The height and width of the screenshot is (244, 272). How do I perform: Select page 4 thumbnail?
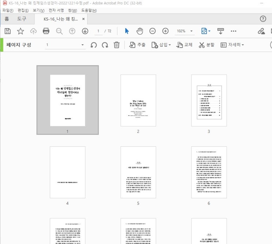tap(67, 172)
